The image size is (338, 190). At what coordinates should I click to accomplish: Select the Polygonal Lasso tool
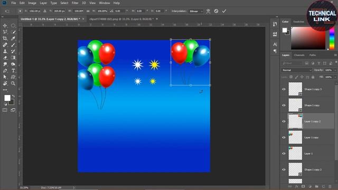pyautogui.click(x=5, y=32)
